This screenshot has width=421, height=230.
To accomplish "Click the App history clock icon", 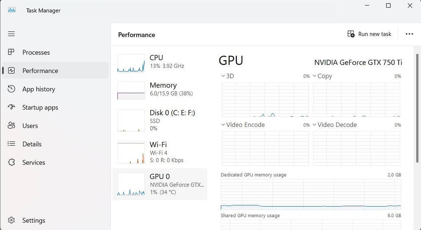I will pos(12,89).
